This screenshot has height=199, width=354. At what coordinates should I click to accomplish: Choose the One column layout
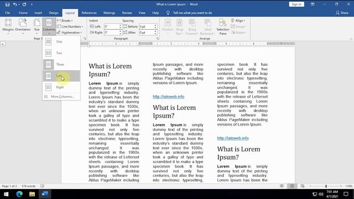click(61, 41)
